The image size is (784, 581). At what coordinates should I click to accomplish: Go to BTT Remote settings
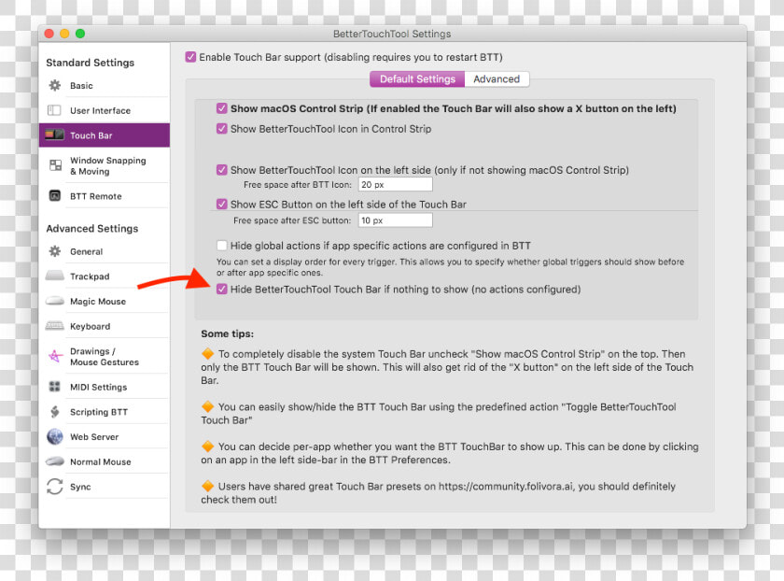click(104, 195)
